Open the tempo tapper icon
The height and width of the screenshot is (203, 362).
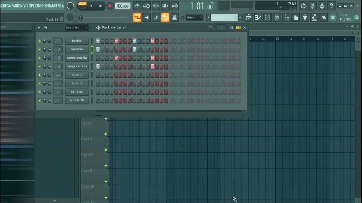click(x=314, y=18)
